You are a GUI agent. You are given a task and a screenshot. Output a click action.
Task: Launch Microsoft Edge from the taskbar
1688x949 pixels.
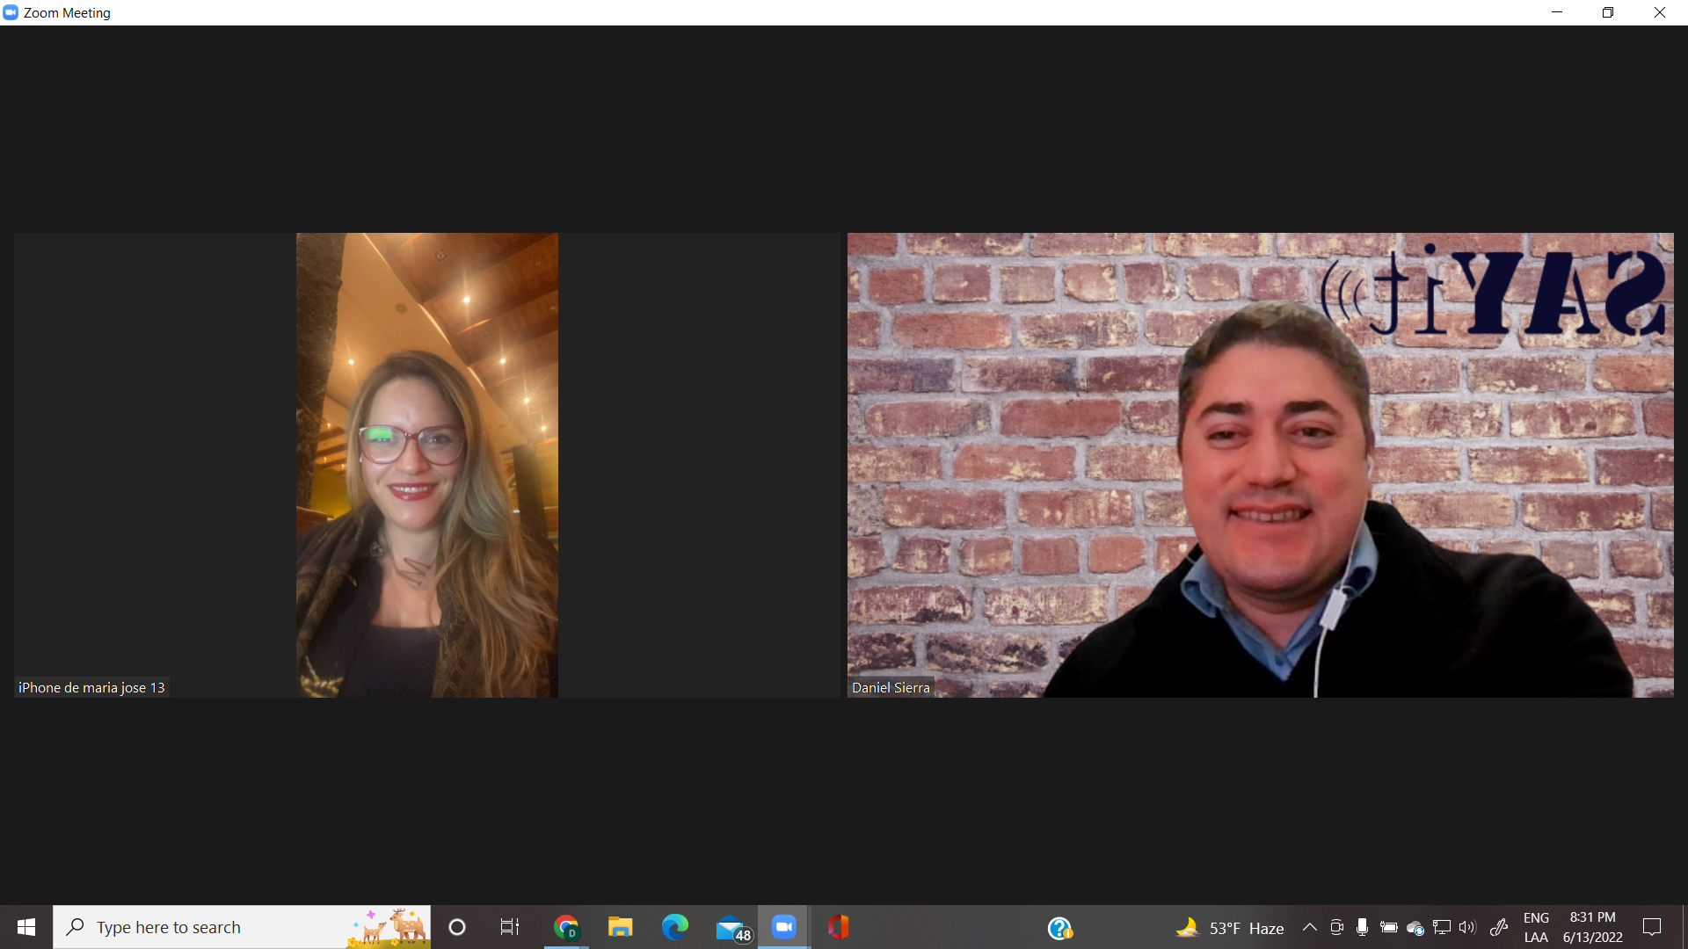pos(675,927)
